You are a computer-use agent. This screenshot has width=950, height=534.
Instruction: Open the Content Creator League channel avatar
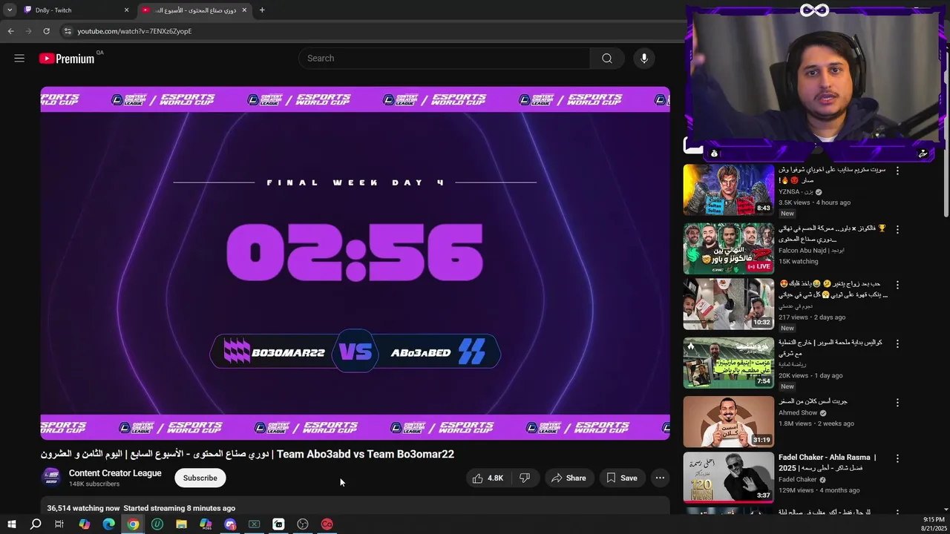tap(51, 477)
